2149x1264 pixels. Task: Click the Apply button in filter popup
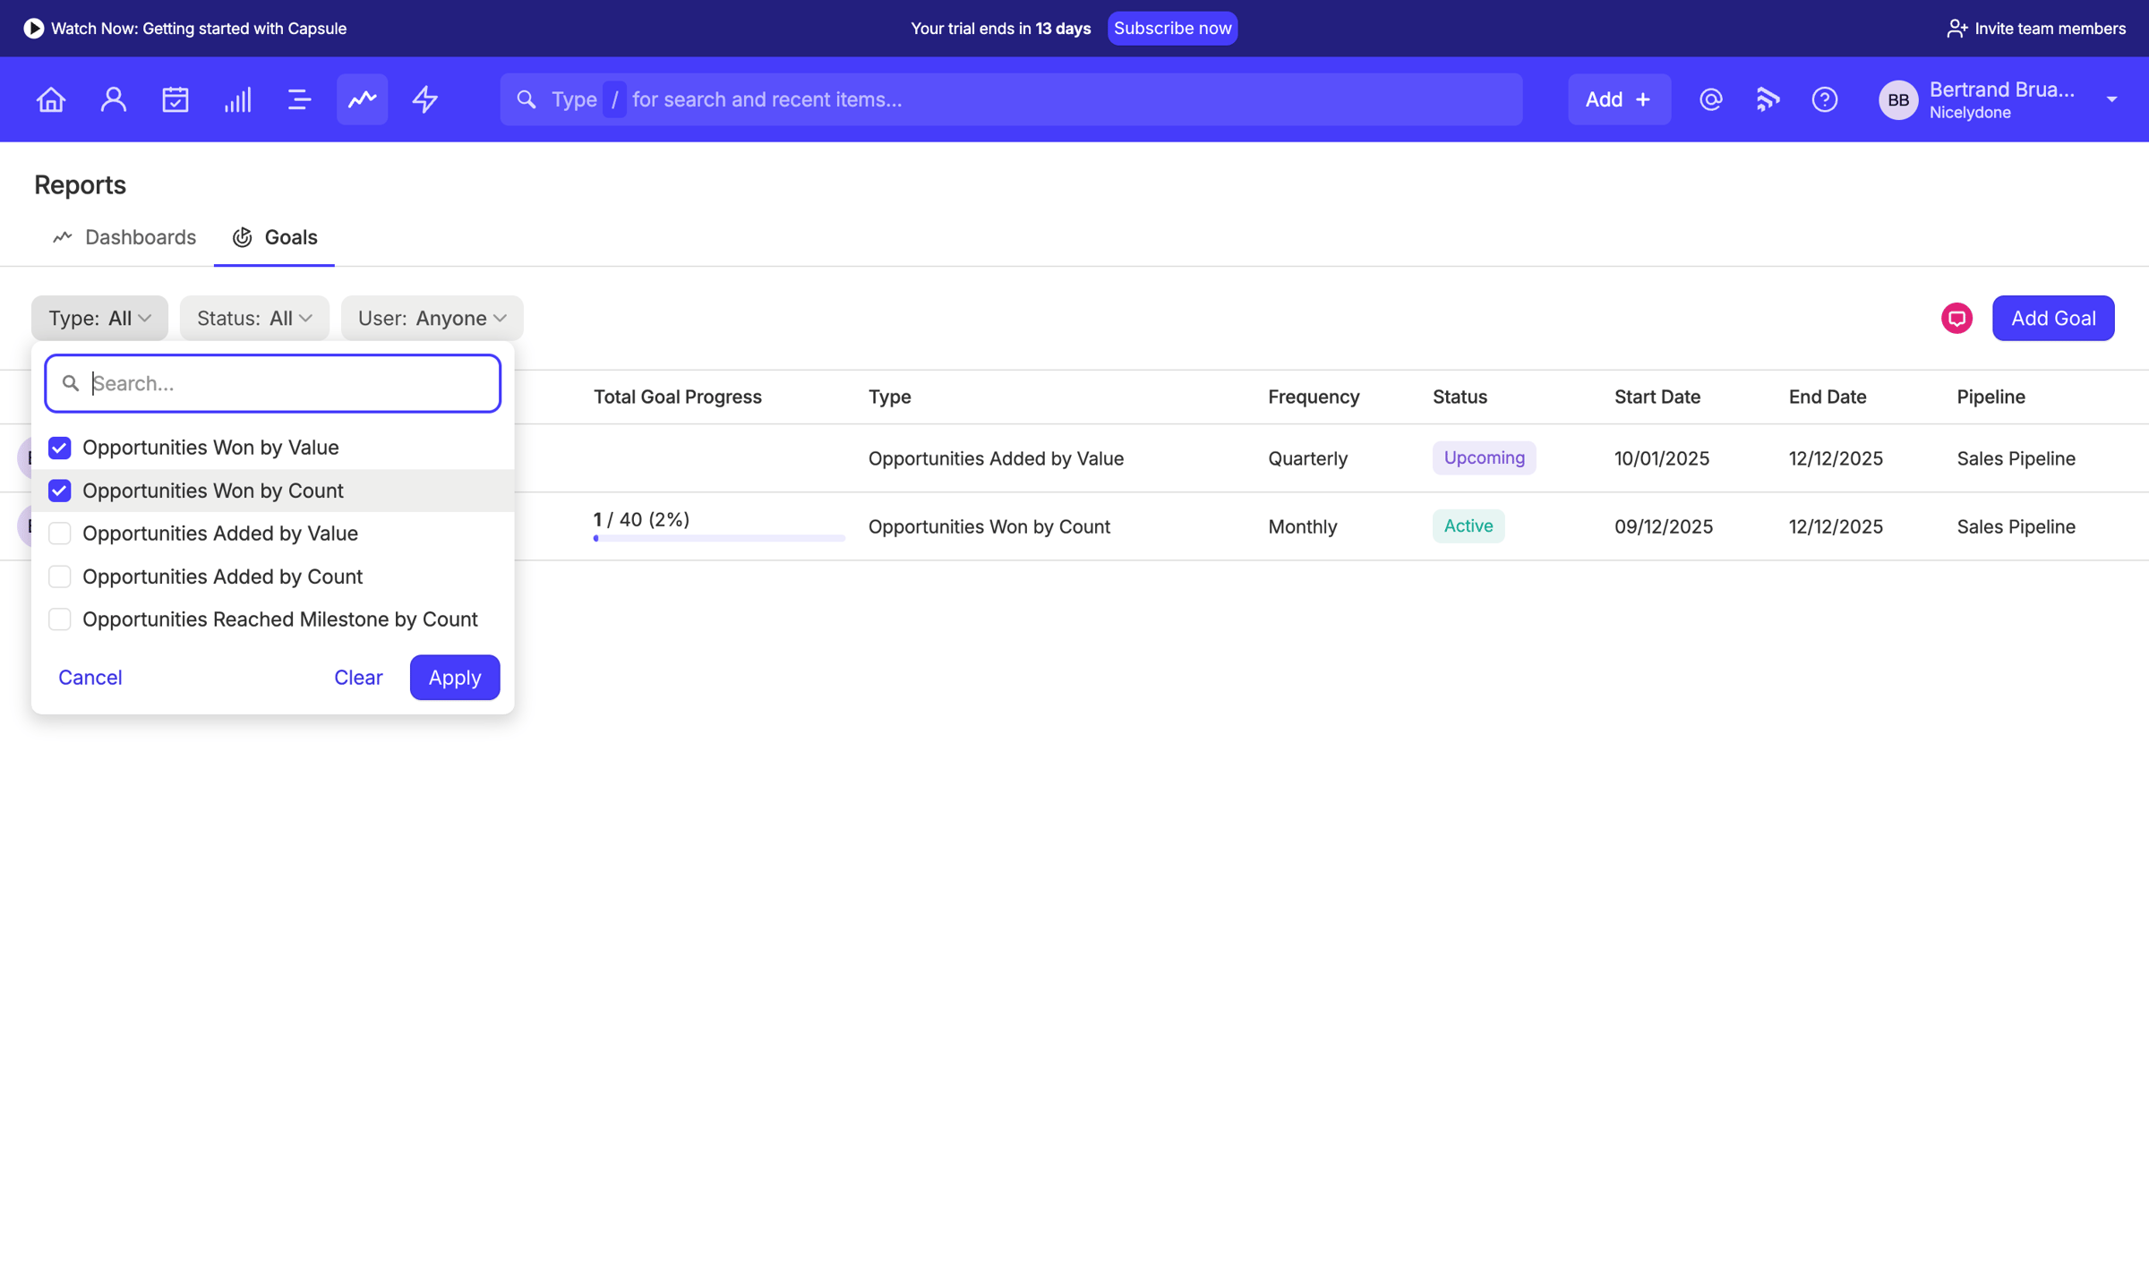(x=455, y=678)
